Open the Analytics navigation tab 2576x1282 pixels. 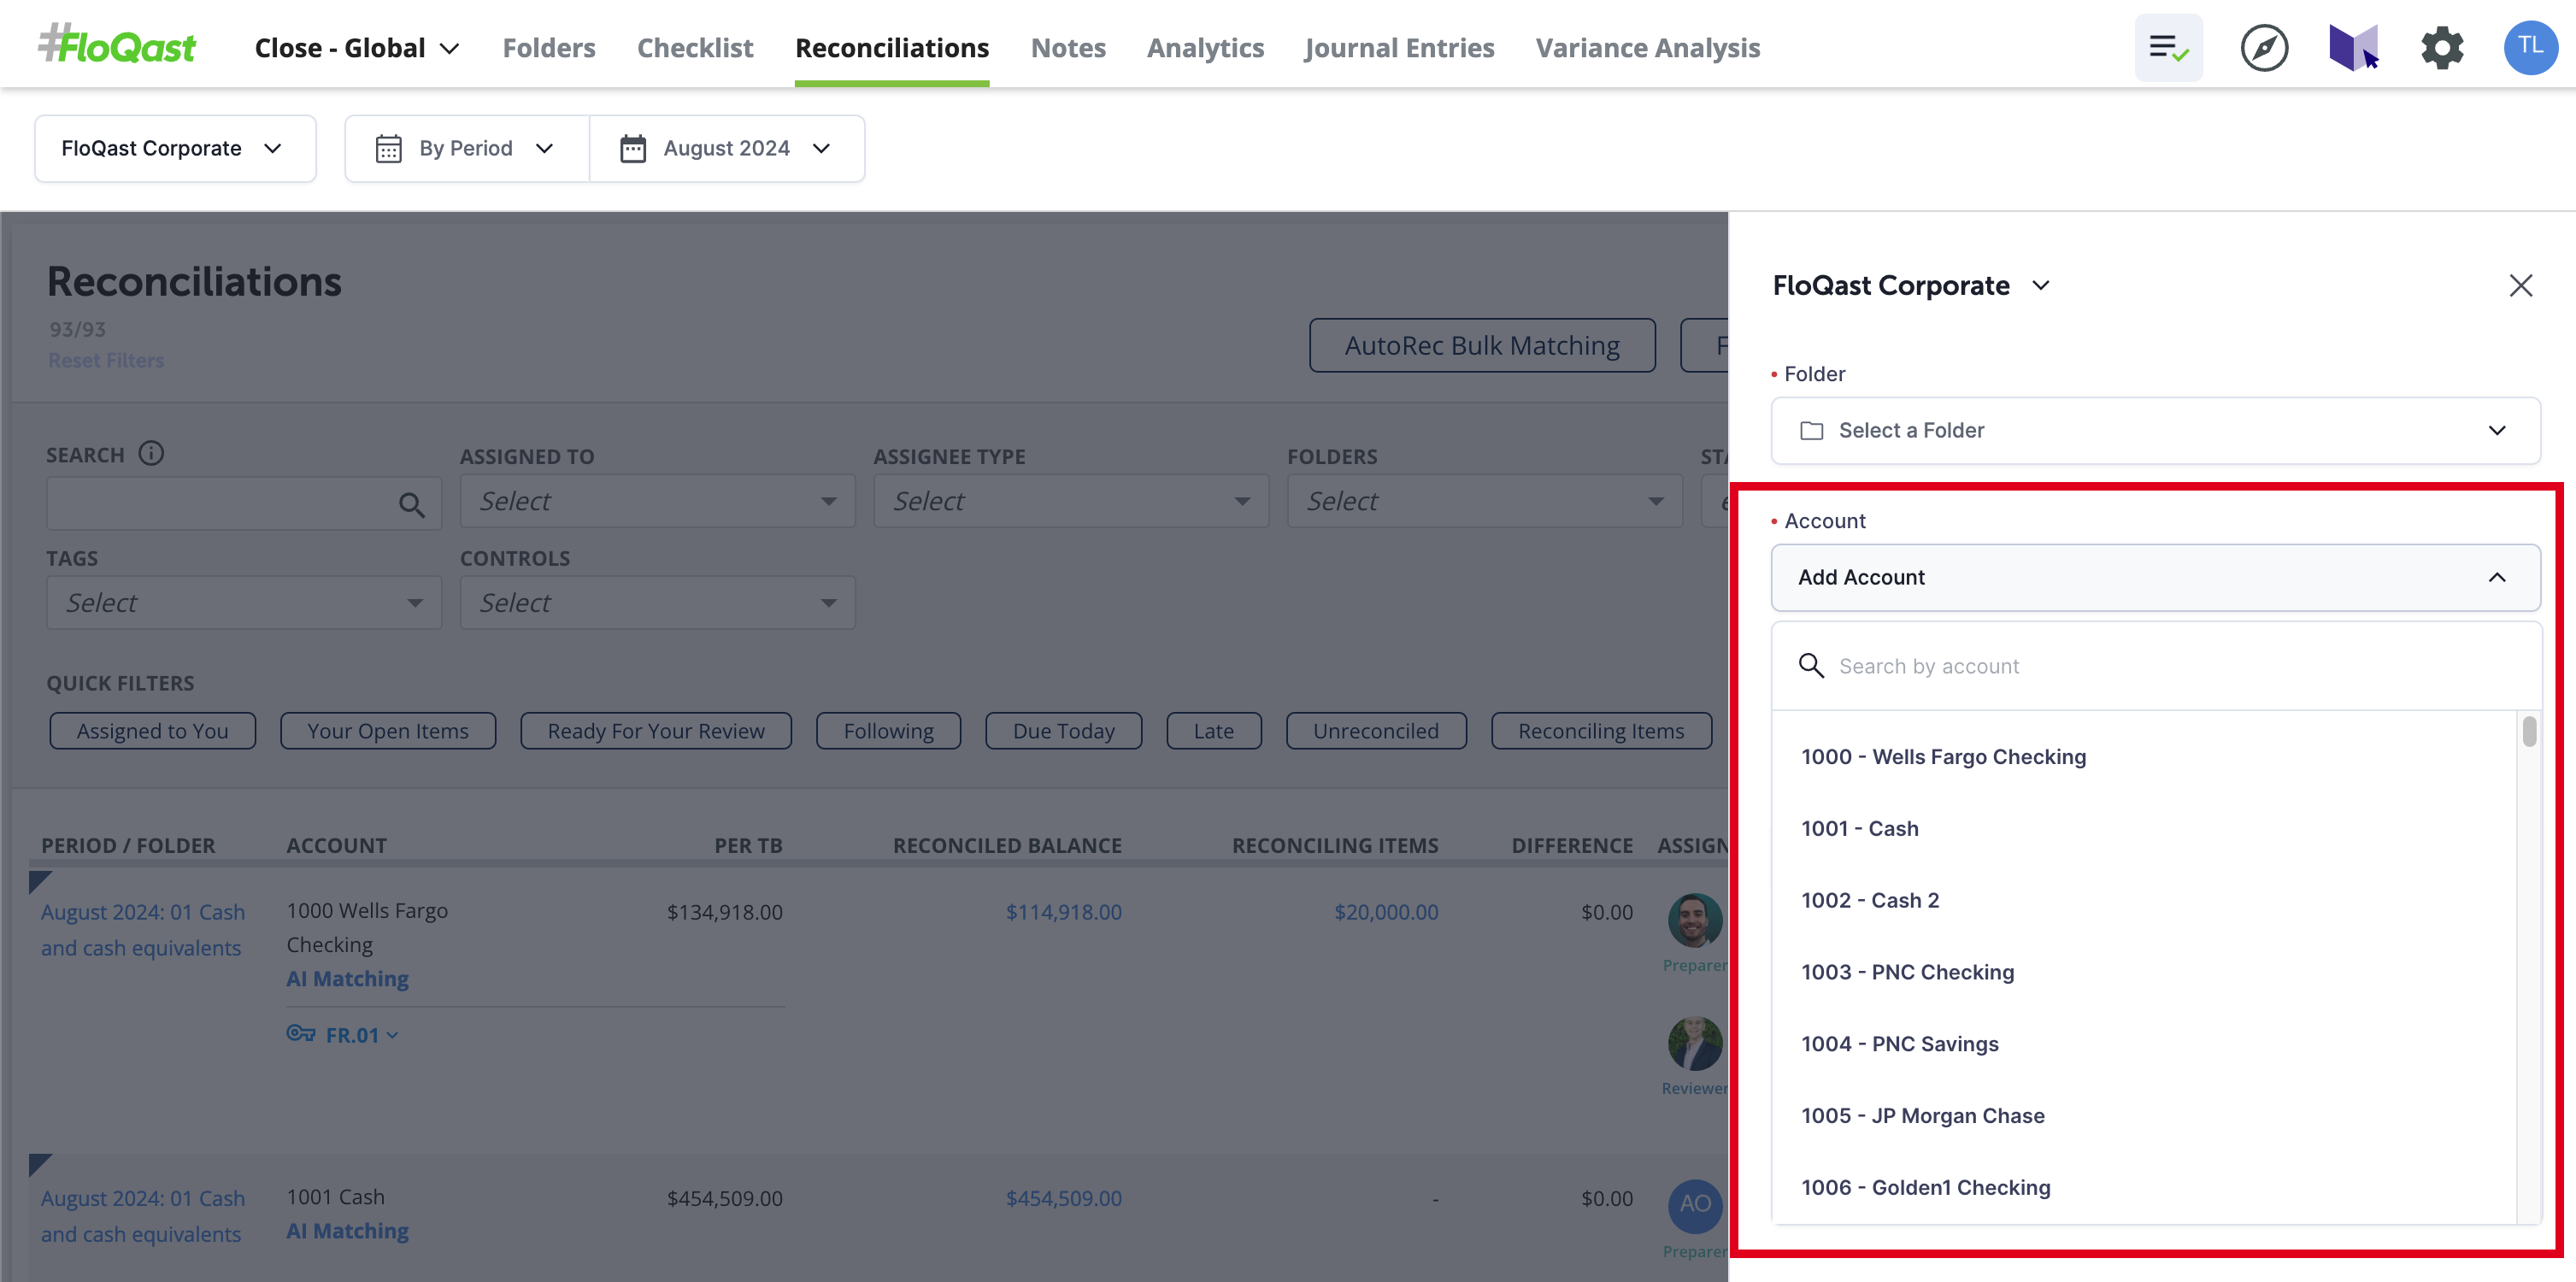click(x=1204, y=46)
